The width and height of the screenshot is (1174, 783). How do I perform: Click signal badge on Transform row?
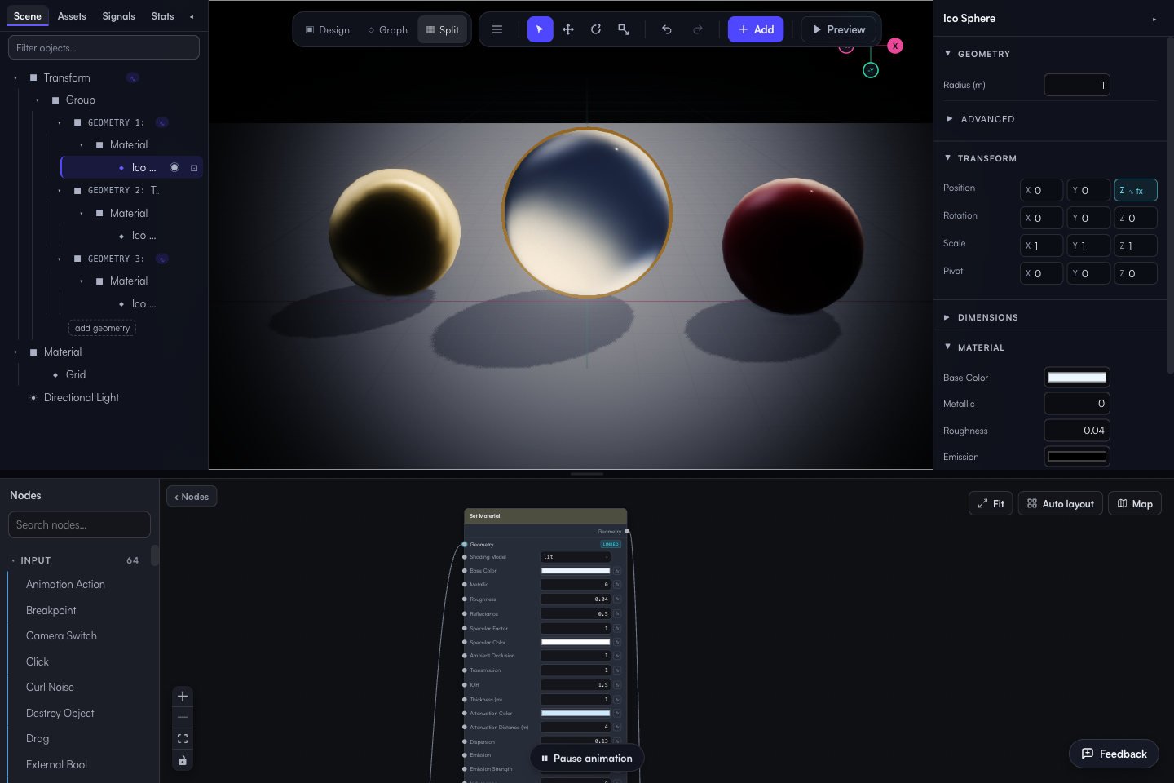[x=133, y=77]
